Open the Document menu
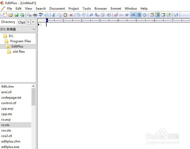Viewport: 190px width, 149px height. [x=57, y=9]
